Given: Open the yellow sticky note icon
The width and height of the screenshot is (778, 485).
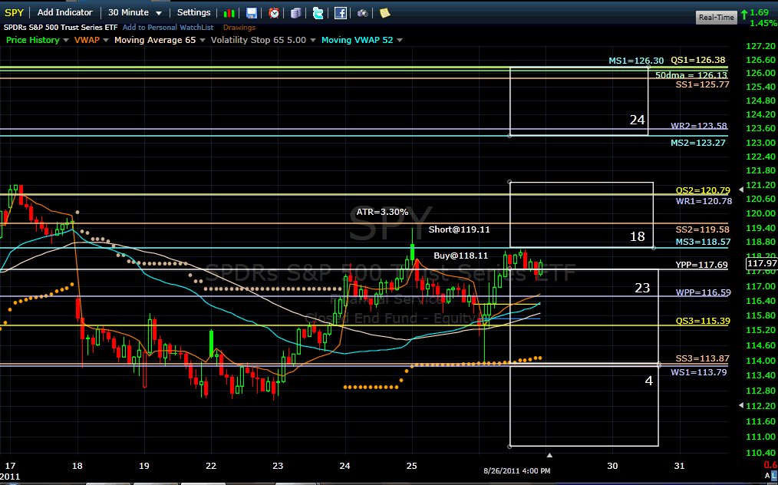Looking at the screenshot, I should pyautogui.click(x=384, y=13).
